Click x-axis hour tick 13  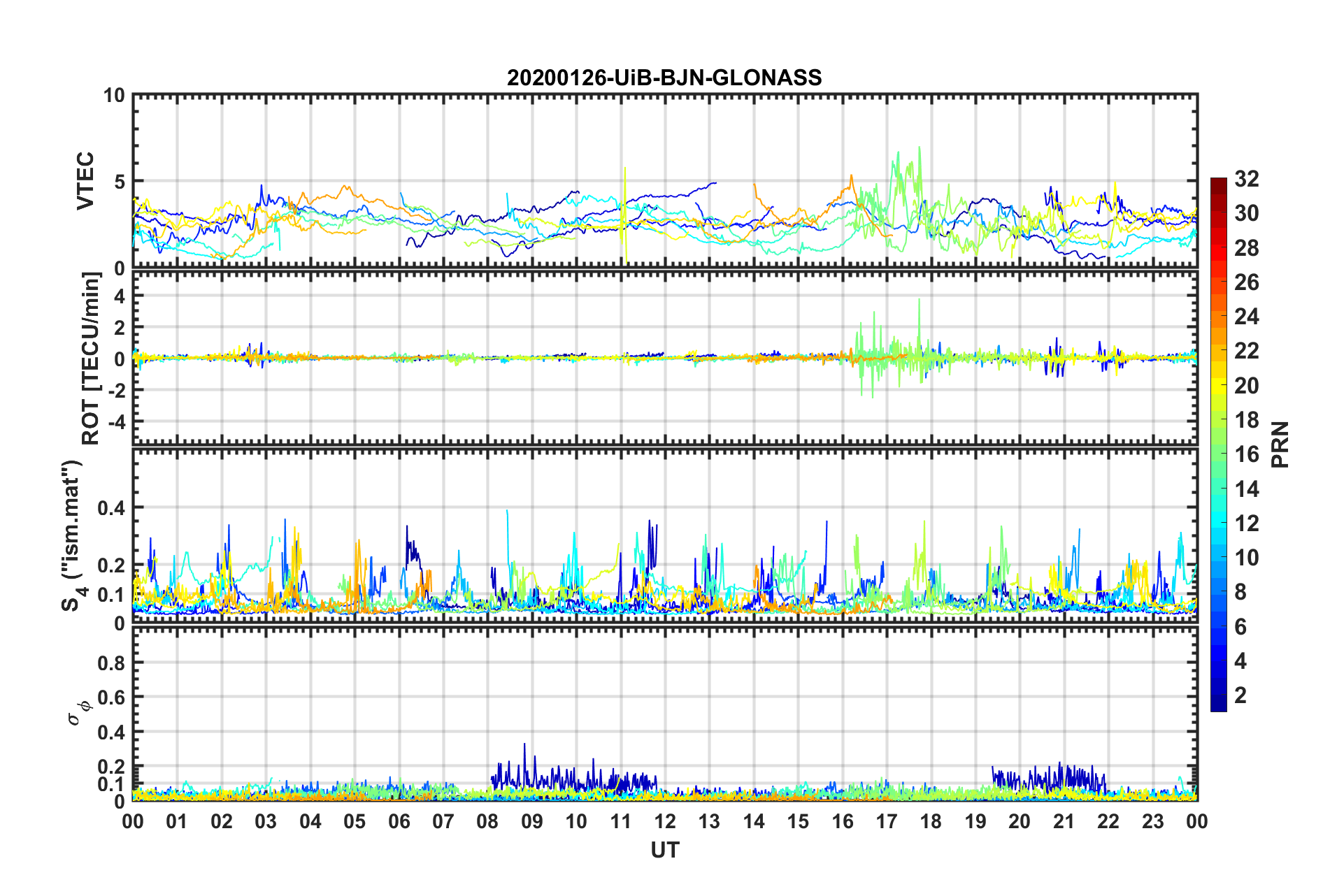[x=709, y=821]
